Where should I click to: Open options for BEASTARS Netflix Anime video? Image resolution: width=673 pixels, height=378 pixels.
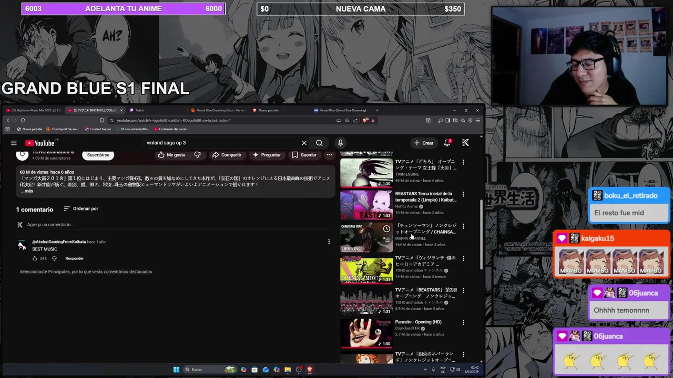[463, 194]
